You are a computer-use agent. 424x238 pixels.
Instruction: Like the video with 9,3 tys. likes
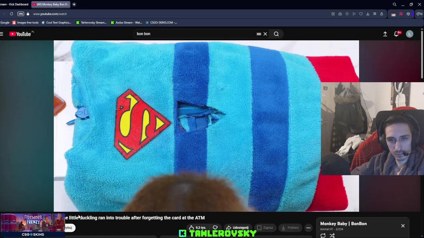pyautogui.click(x=198, y=228)
